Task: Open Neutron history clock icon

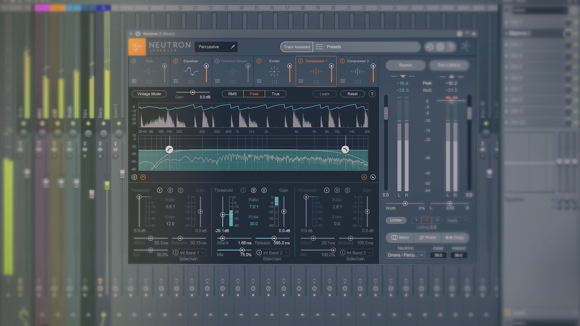Action: tap(430, 47)
